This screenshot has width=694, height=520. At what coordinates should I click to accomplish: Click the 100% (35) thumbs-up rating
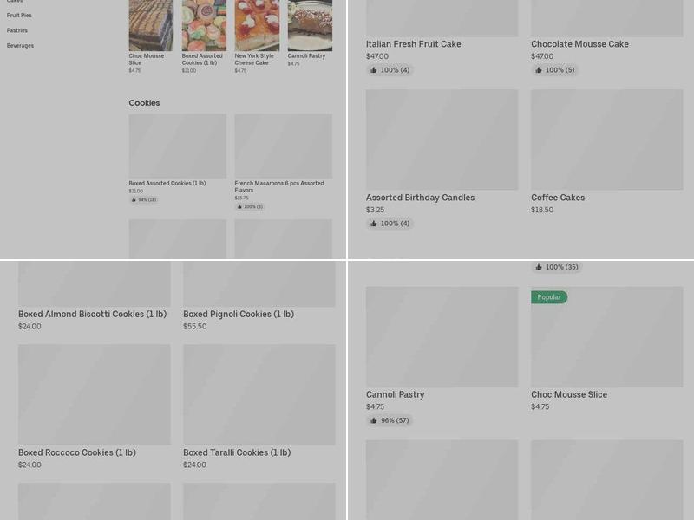click(x=556, y=267)
